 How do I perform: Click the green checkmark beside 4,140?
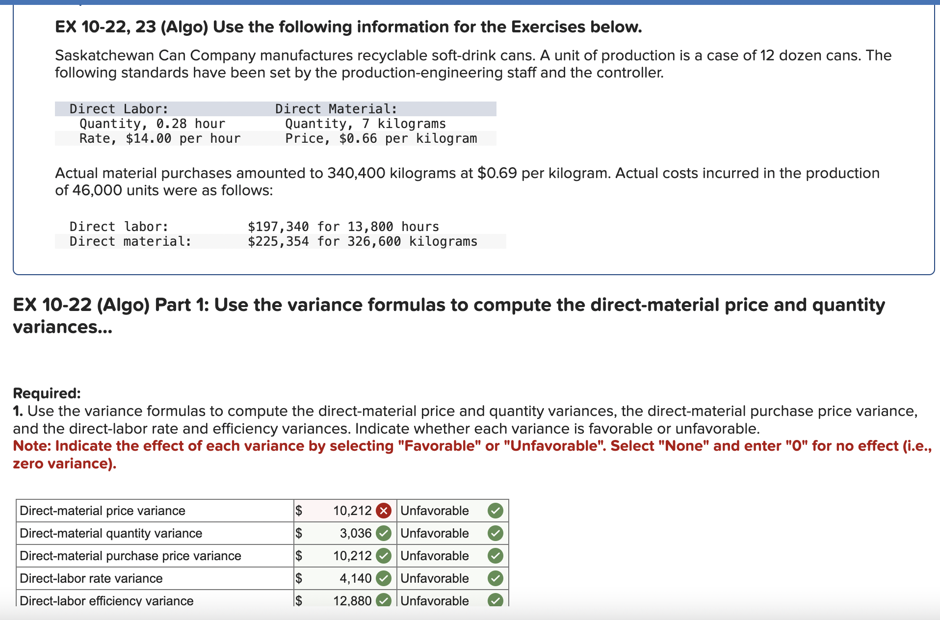click(x=385, y=578)
